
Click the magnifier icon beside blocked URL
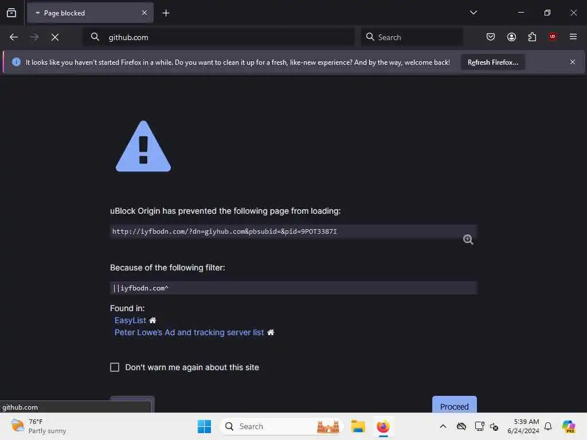coord(468,239)
